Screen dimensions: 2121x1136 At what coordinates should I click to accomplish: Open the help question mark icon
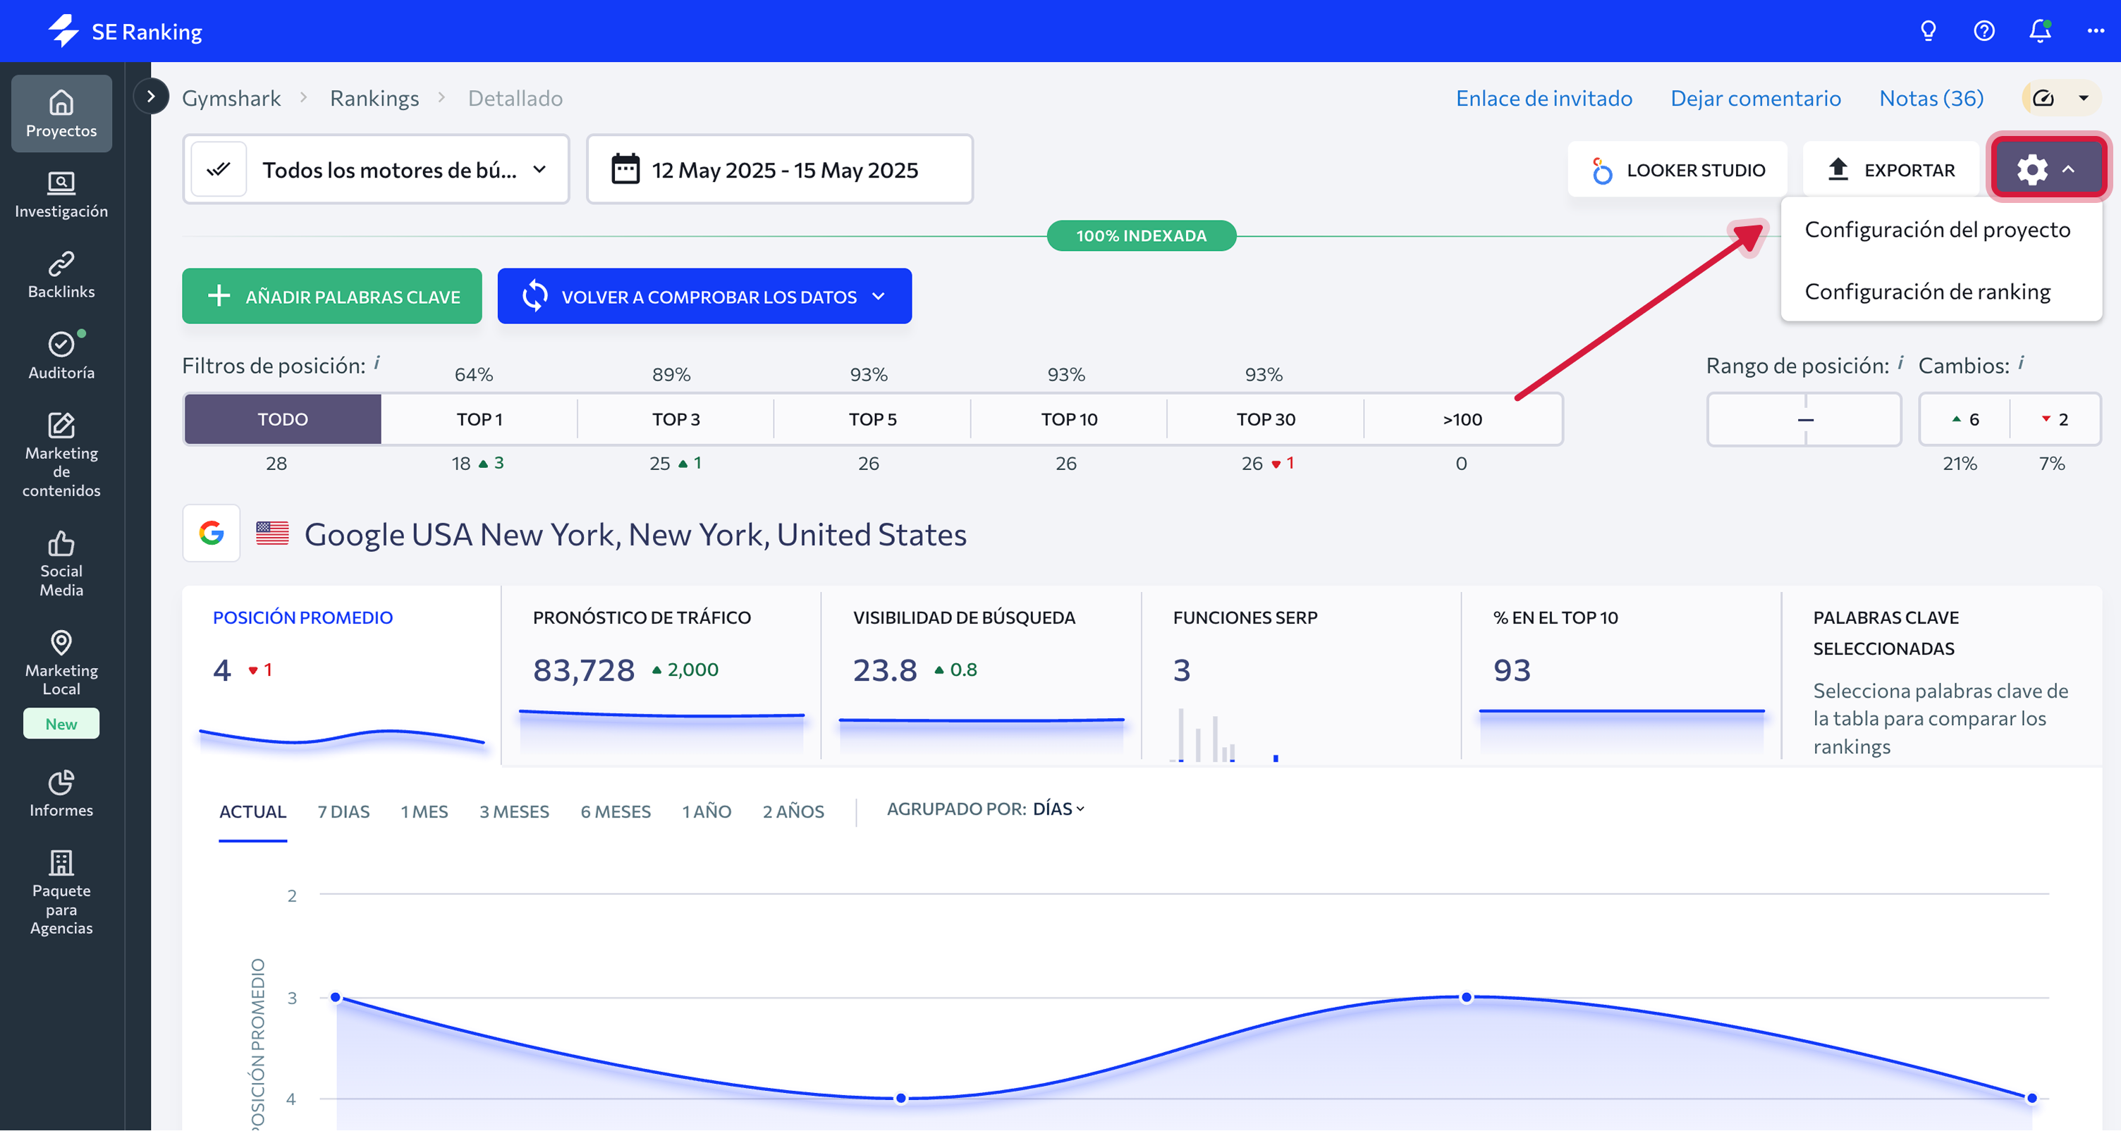click(1984, 31)
